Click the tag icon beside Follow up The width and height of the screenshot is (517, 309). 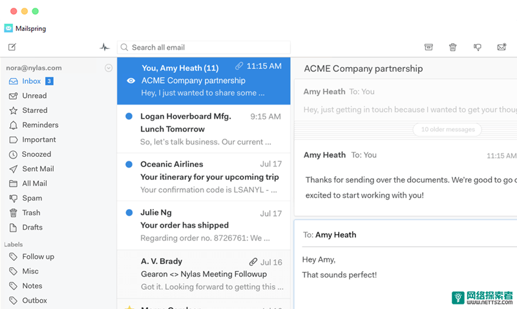[13, 257]
